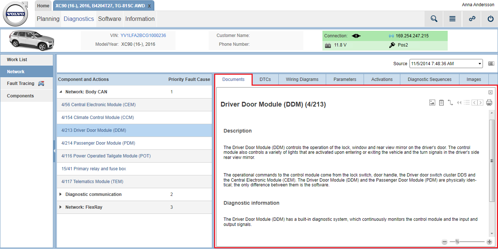Switch to the DTCs tab
Viewport: 498px width, 249px height.
[265, 79]
